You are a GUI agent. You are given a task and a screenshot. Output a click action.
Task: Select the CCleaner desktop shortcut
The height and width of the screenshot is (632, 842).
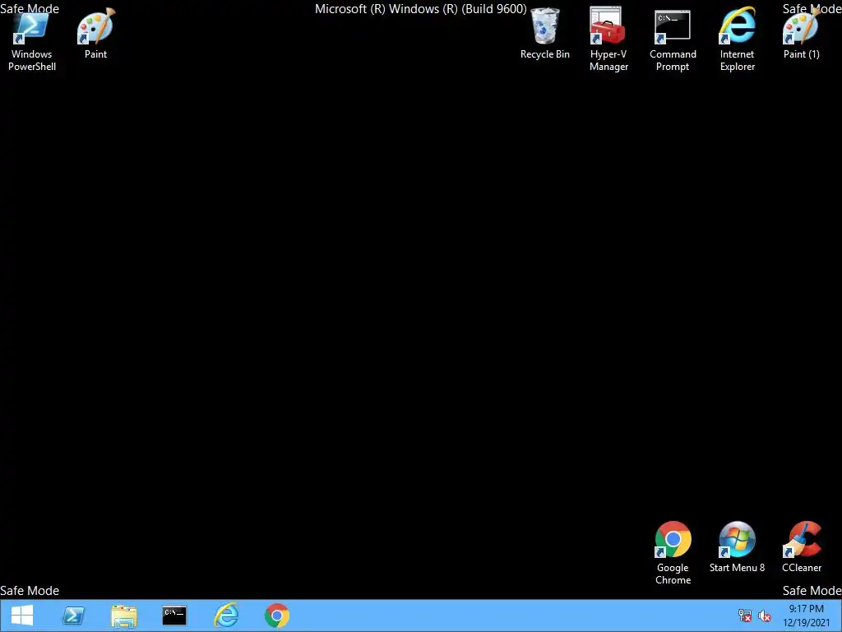click(801, 547)
